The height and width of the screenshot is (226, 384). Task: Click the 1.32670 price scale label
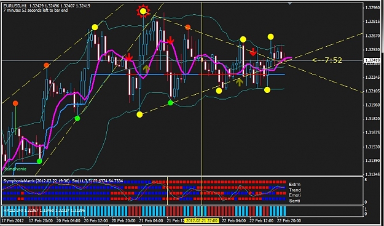click(372, 36)
